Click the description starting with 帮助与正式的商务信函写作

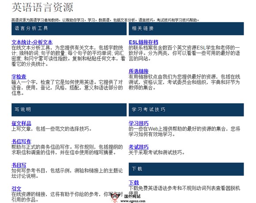(x=67, y=150)
